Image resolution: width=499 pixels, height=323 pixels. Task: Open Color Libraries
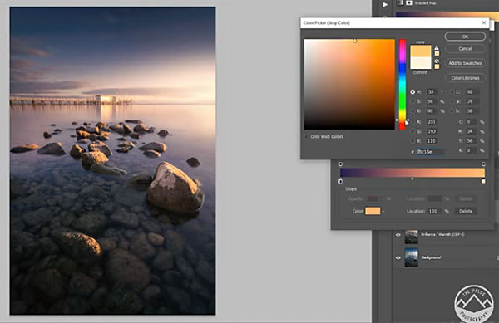(465, 78)
